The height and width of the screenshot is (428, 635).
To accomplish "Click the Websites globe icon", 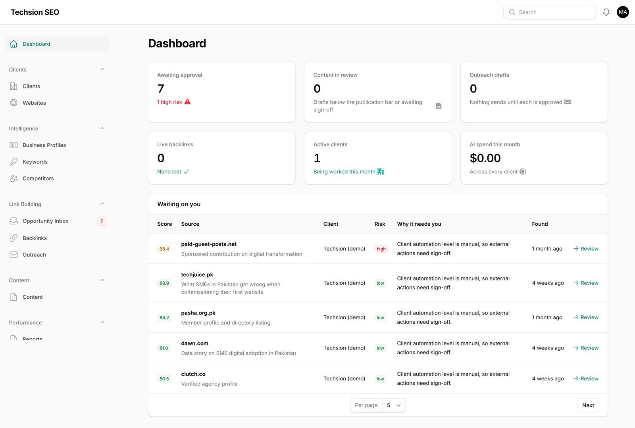I will [x=13, y=103].
